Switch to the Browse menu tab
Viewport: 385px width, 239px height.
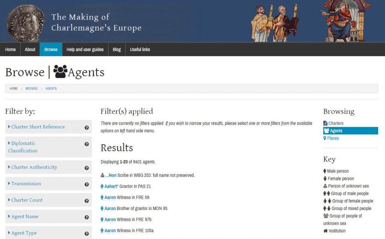(51, 49)
